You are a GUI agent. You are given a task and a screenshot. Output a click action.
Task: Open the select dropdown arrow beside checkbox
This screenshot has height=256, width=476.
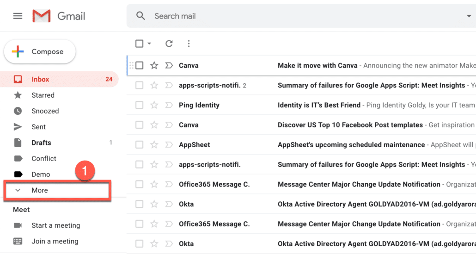[x=149, y=44]
